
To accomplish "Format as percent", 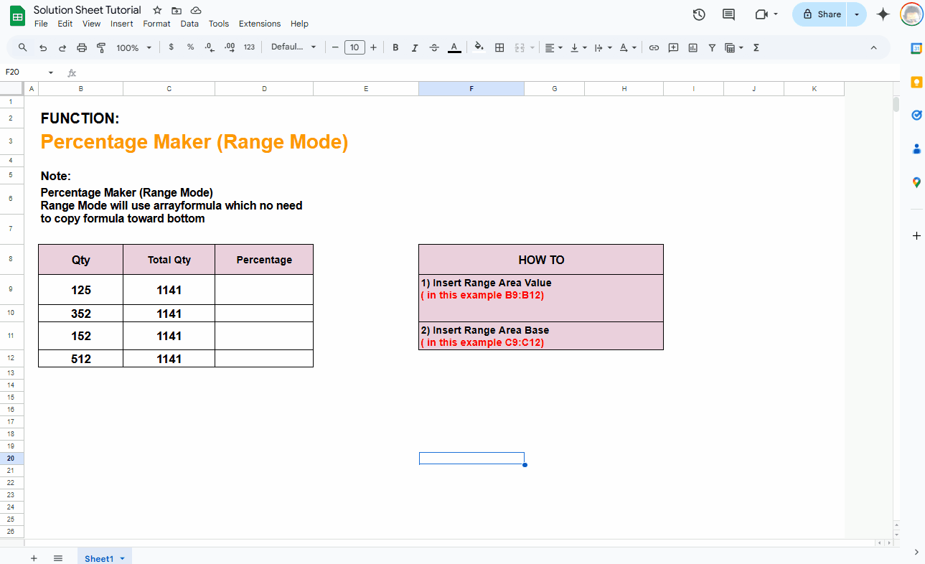I will coord(190,47).
